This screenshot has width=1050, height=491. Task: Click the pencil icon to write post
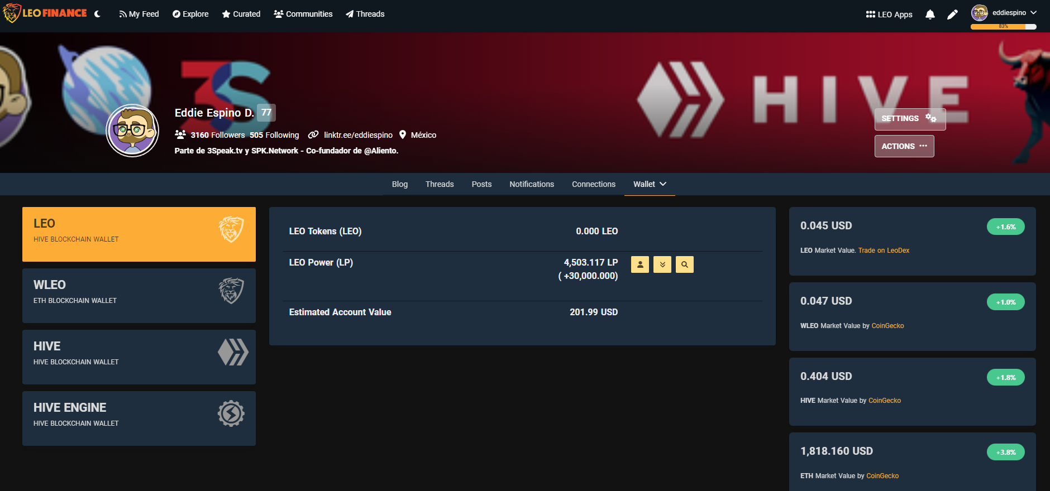click(x=952, y=15)
